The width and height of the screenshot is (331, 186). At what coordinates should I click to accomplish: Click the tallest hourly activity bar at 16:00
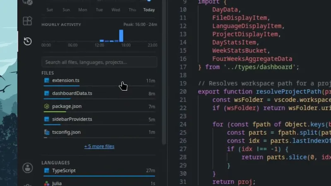tap(121, 36)
